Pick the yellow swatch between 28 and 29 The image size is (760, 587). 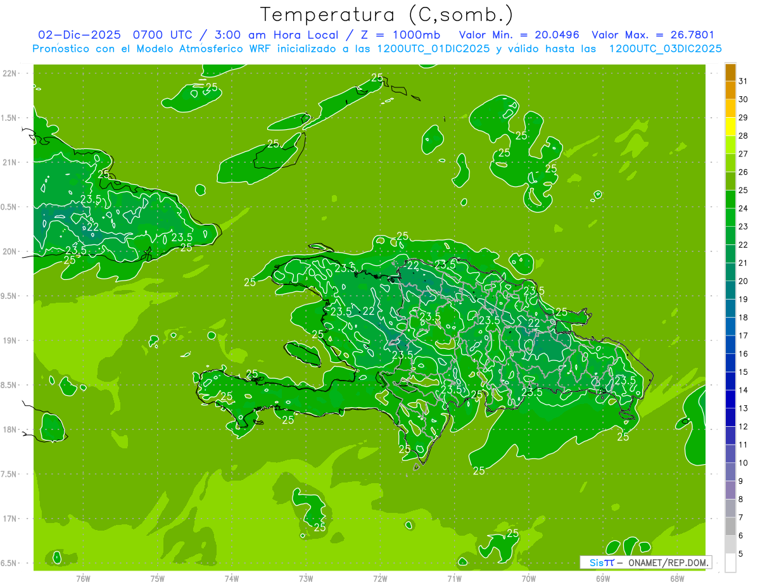[731, 127]
